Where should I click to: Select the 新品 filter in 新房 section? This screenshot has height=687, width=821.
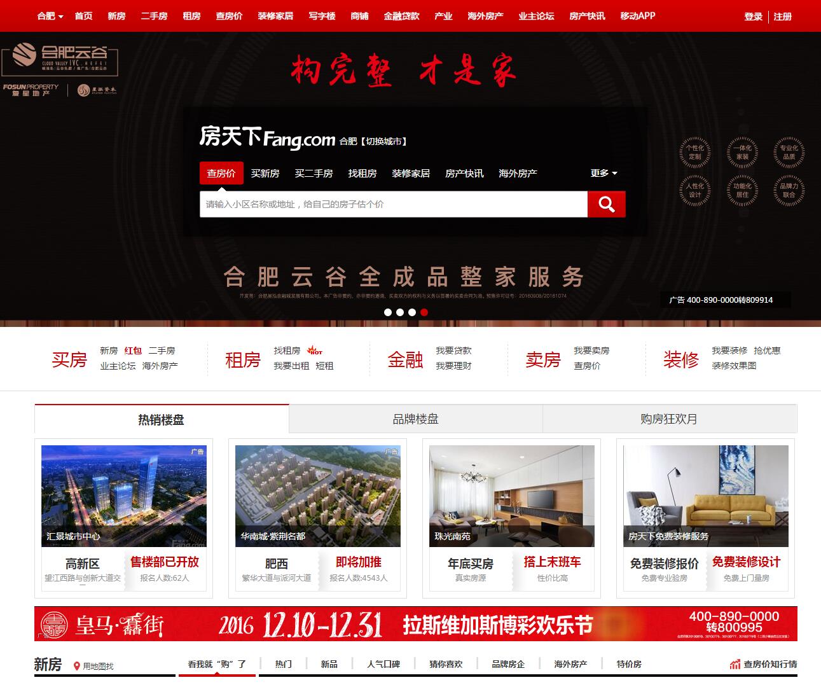coord(329,664)
